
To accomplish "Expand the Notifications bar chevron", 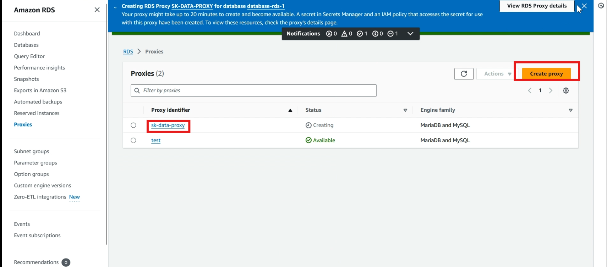I will click(x=410, y=34).
